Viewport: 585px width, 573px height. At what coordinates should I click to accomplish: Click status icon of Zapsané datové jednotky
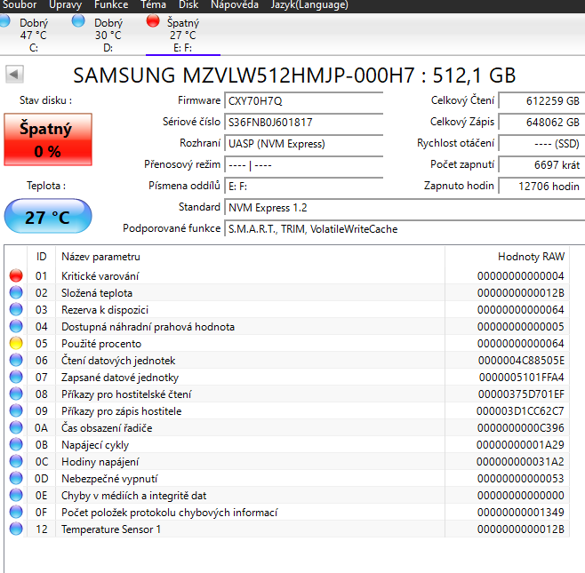16,377
